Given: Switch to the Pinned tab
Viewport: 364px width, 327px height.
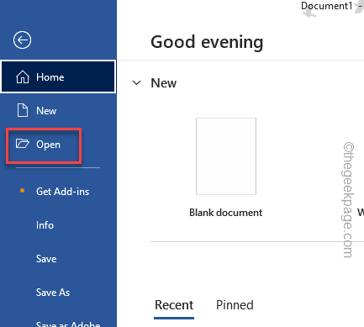Looking at the screenshot, I should tap(235, 305).
